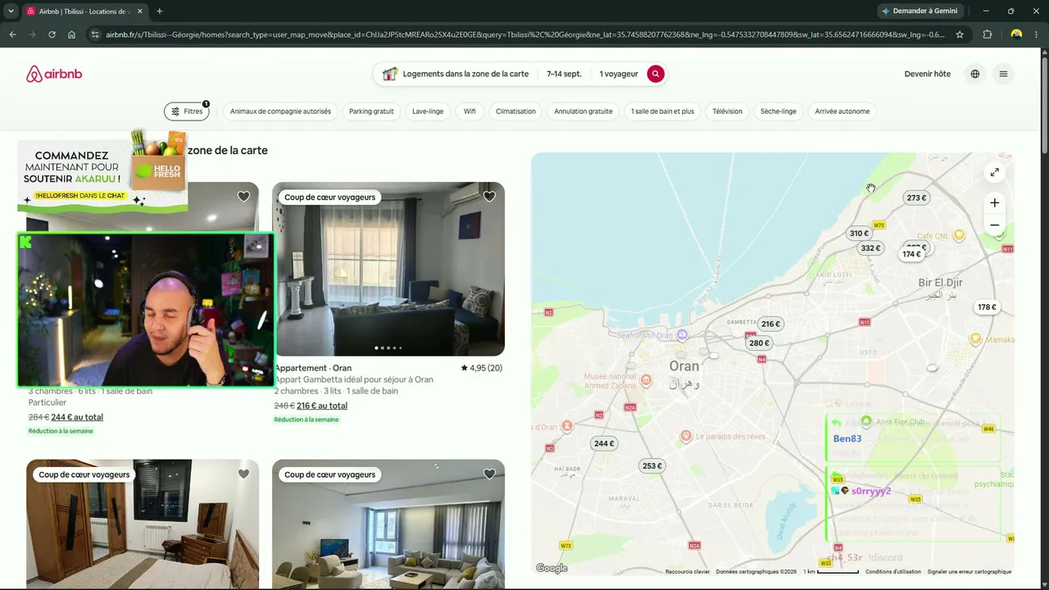Click the red search magnifier button
The image size is (1049, 590).
point(655,74)
